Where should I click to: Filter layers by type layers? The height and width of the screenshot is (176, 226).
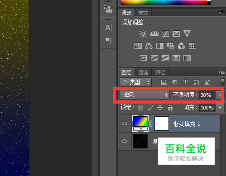pos(186,82)
